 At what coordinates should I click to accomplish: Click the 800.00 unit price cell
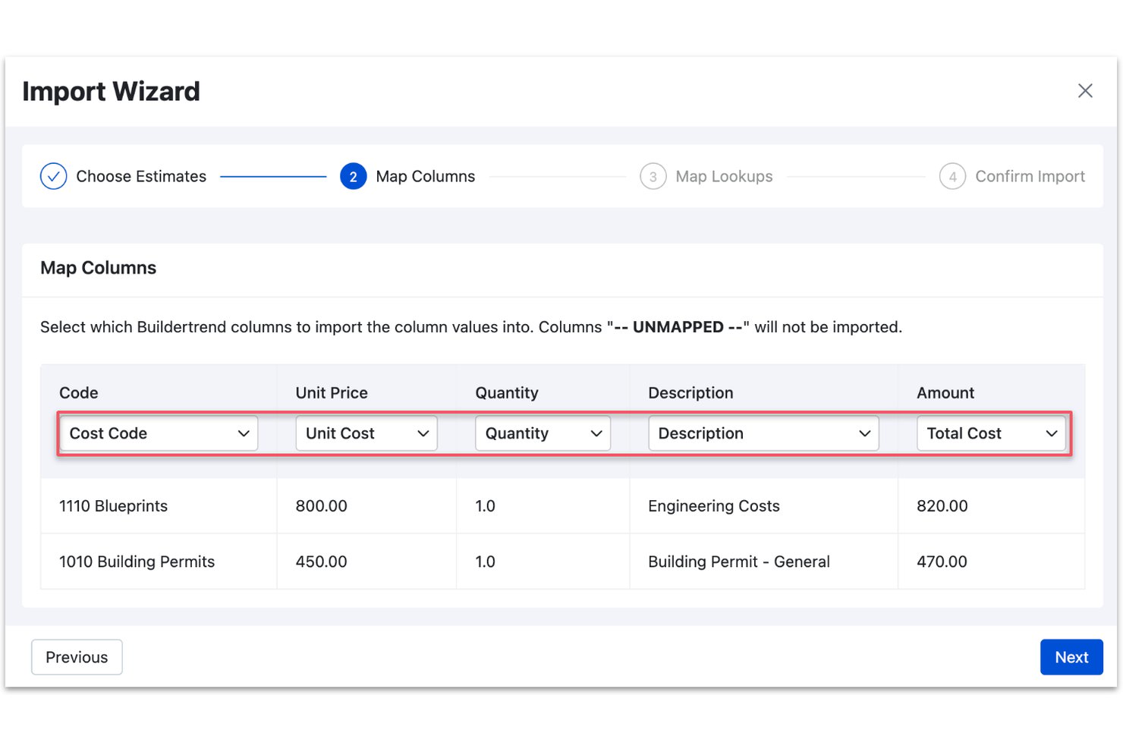(x=366, y=506)
